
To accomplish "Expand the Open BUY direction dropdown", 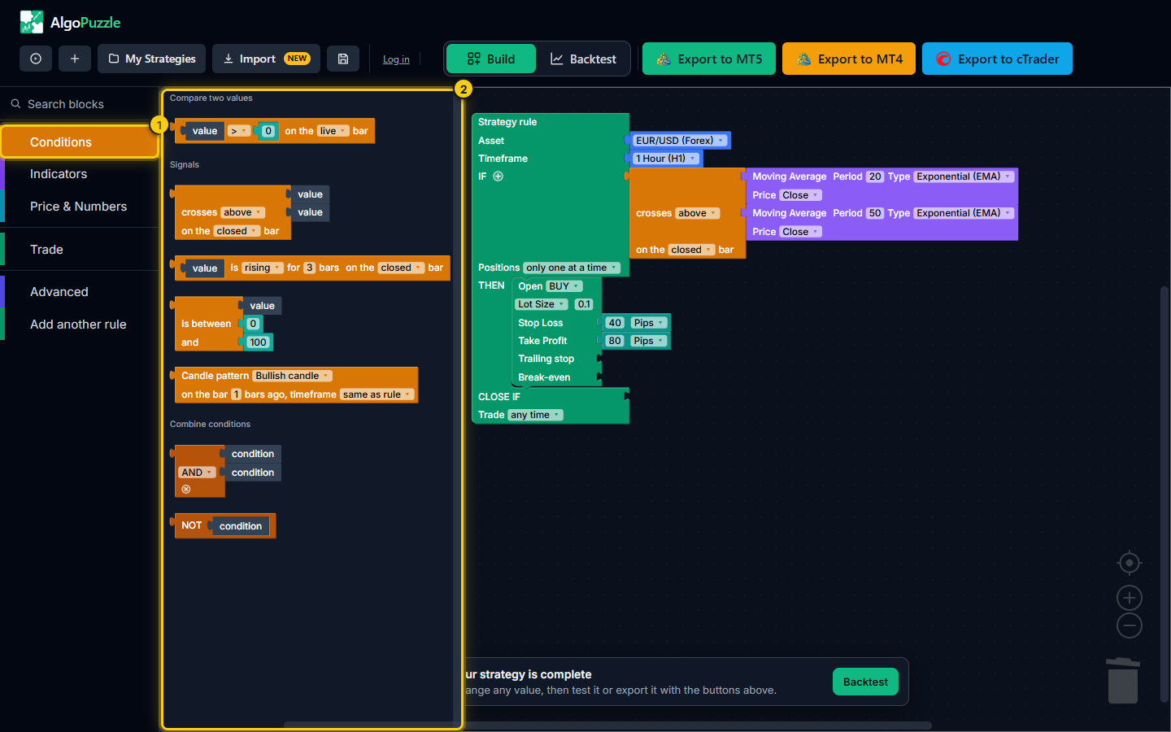I will click(564, 286).
